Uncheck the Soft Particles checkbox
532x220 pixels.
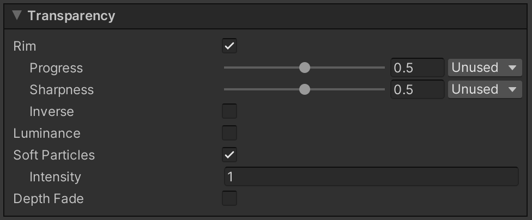click(229, 155)
